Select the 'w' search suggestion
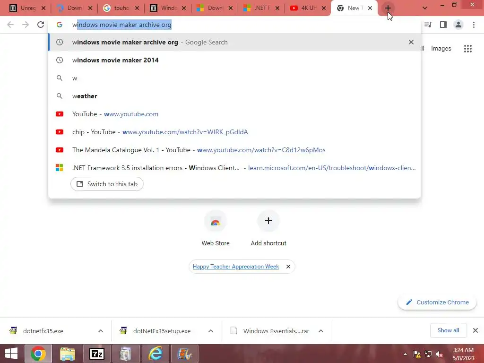Screen dimensions: 484x363 pyautogui.click(x=234, y=78)
